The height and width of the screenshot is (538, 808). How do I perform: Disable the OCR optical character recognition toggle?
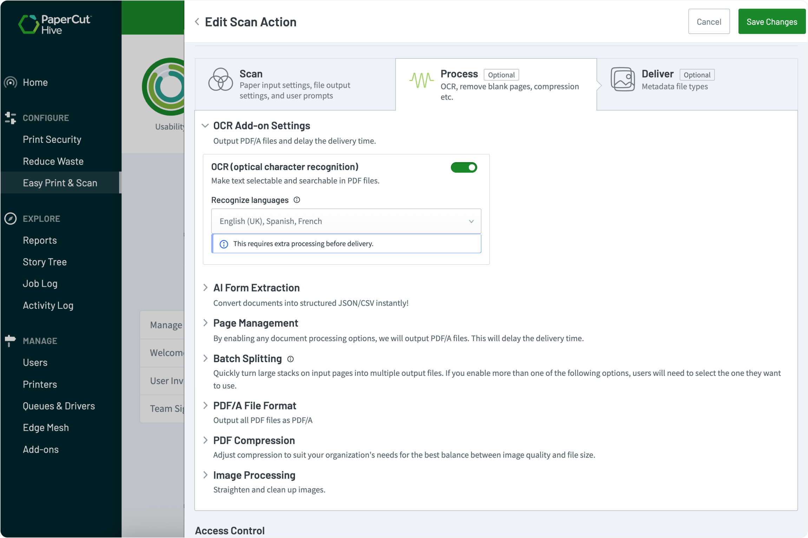[x=464, y=167]
